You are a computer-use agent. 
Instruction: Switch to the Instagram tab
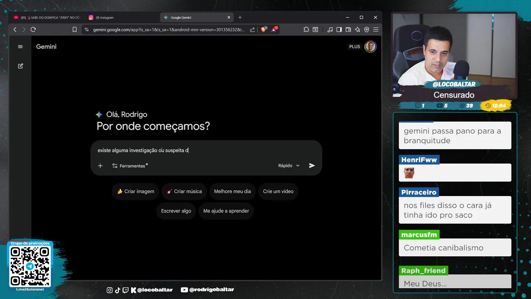pos(120,17)
